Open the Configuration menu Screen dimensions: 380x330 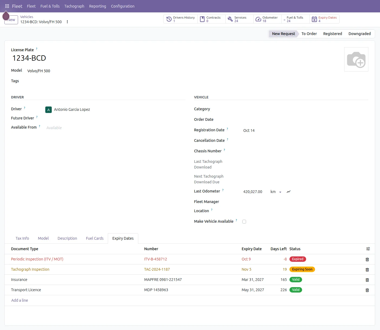123,6
